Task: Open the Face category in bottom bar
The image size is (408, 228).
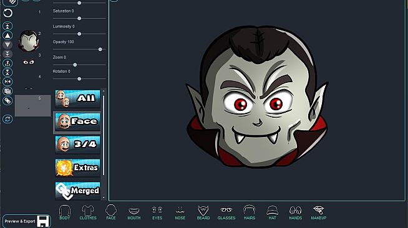Action: [111, 212]
